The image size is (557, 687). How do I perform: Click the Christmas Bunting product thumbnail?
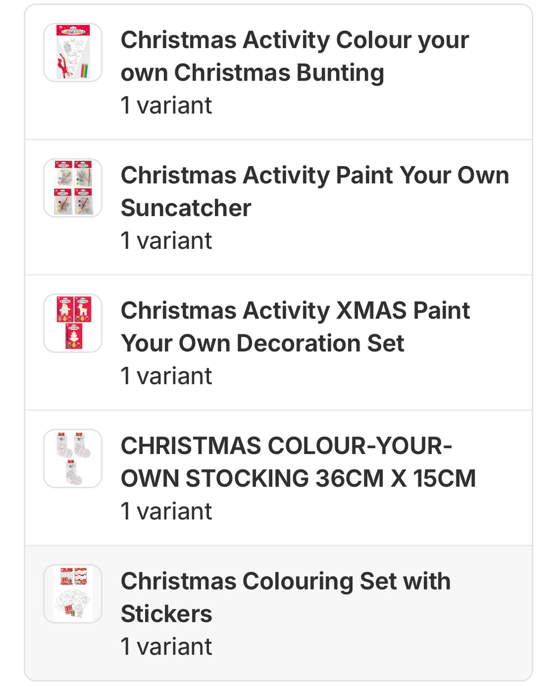tap(73, 53)
